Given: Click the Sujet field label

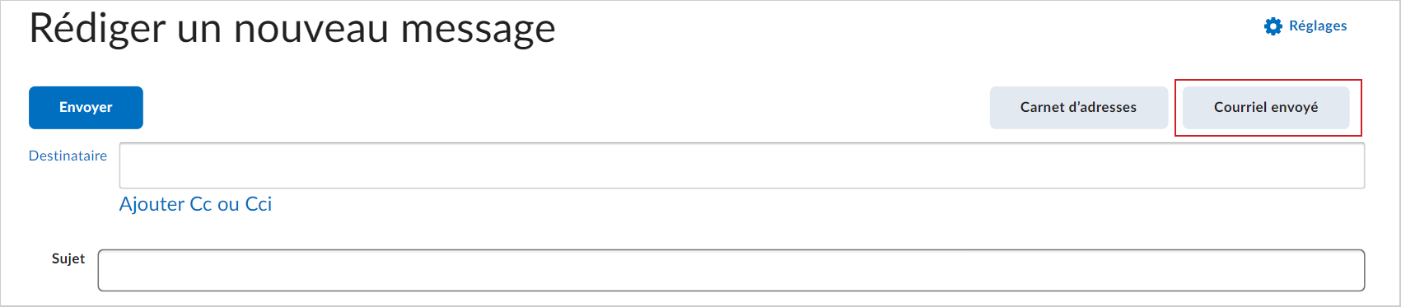Looking at the screenshot, I should pyautogui.click(x=68, y=258).
